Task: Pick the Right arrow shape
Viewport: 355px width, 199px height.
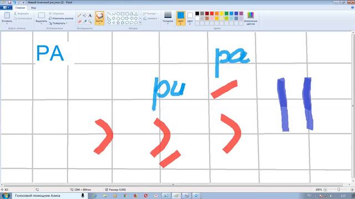Action: [x=127, y=18]
